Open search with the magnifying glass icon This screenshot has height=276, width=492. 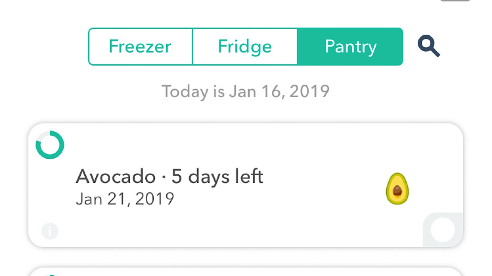click(429, 46)
